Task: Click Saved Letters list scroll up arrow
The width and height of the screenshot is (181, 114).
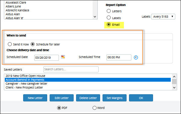Action: coord(174,77)
